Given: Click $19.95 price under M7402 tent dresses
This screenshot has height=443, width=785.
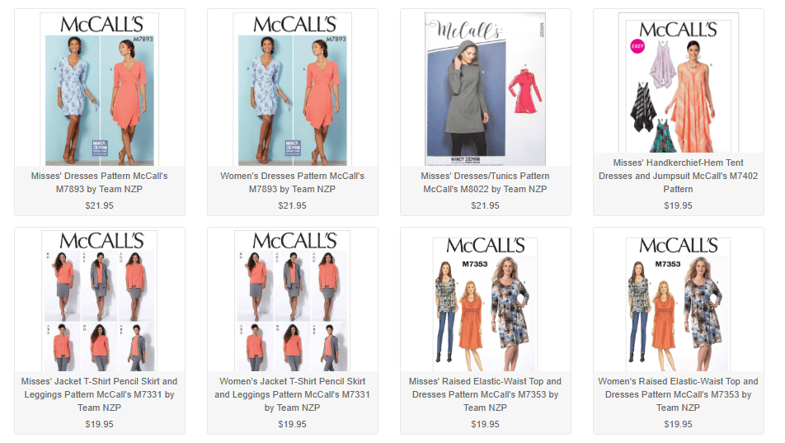Looking at the screenshot, I should pyautogui.click(x=679, y=205).
